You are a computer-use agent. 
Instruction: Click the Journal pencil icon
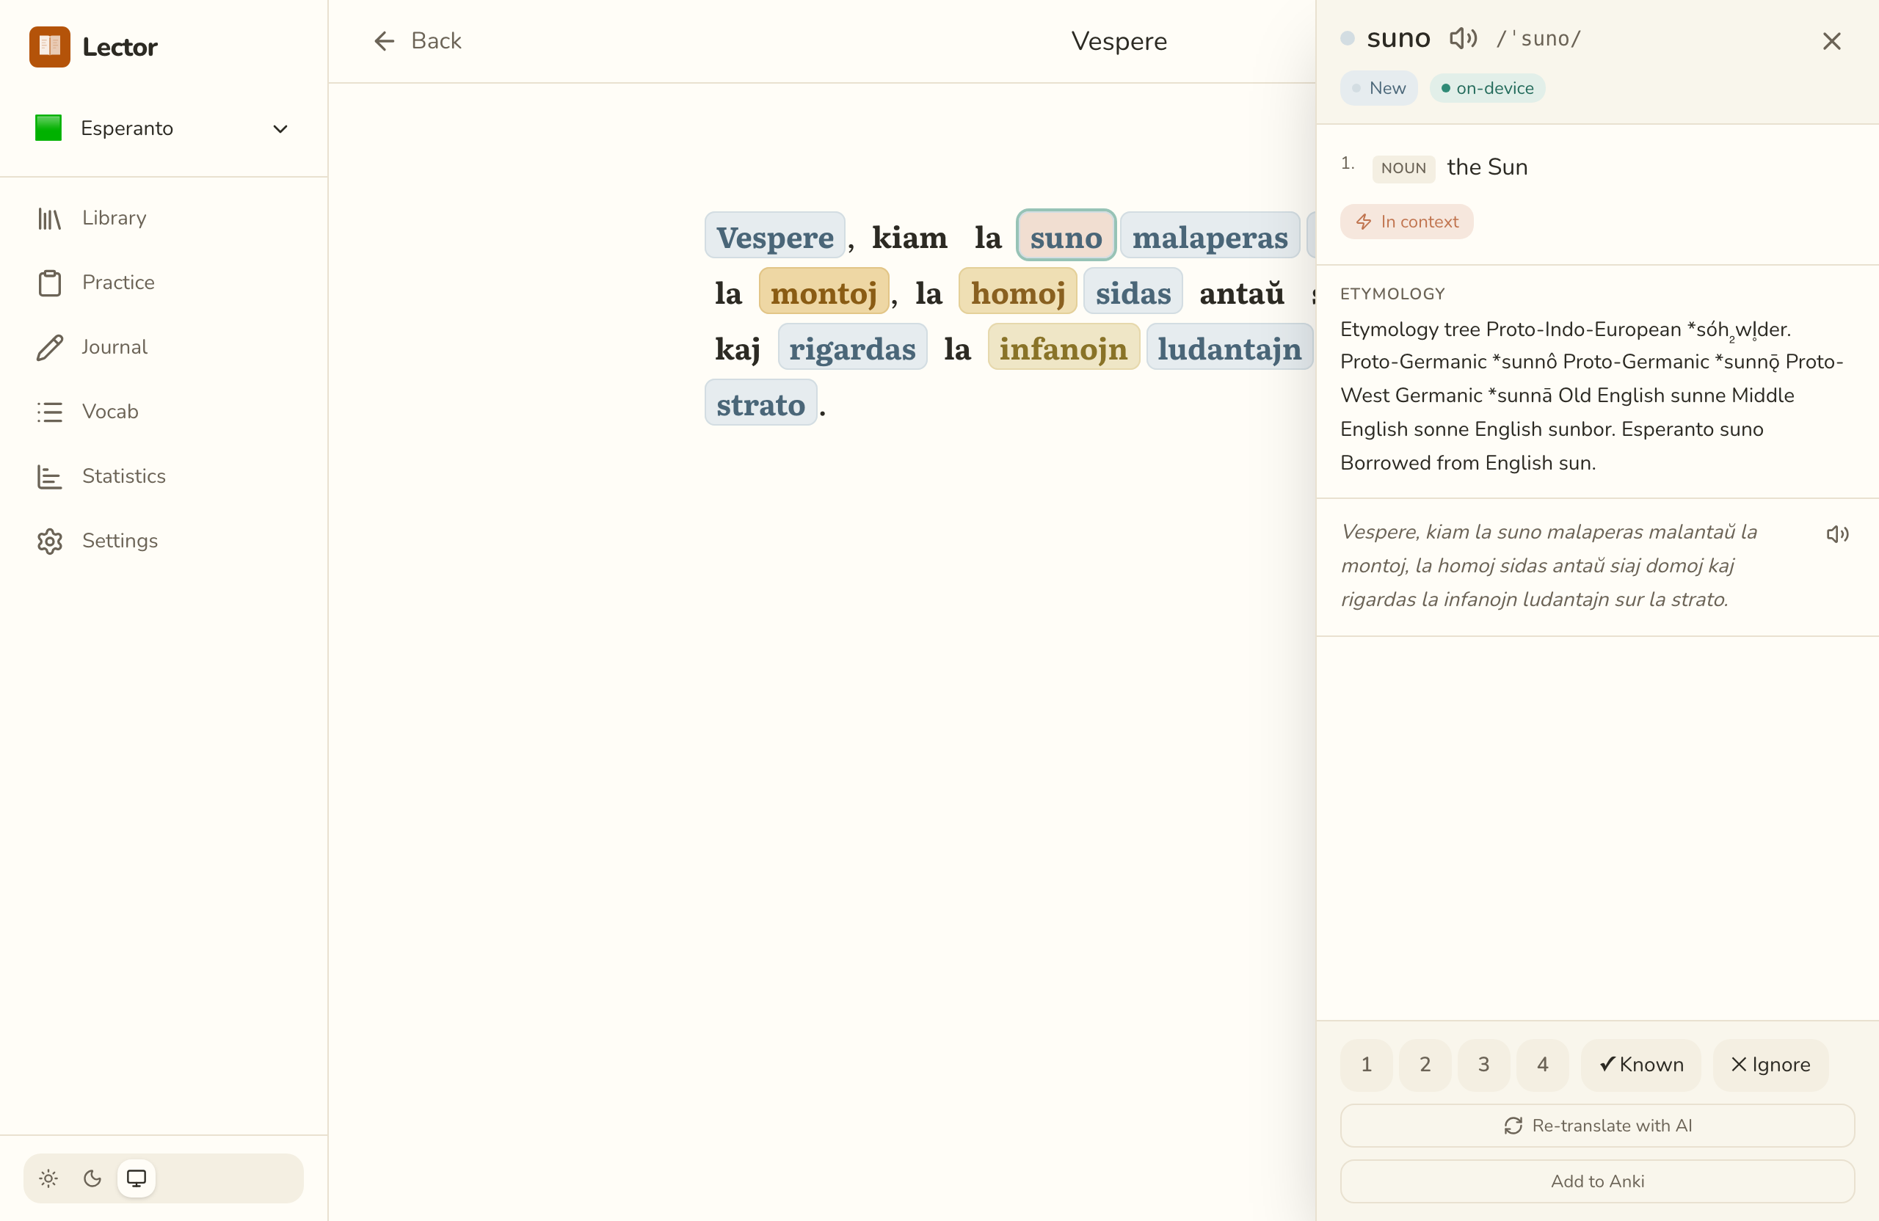49,347
